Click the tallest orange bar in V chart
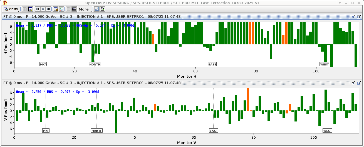The image size is (364, 147). (248, 99)
